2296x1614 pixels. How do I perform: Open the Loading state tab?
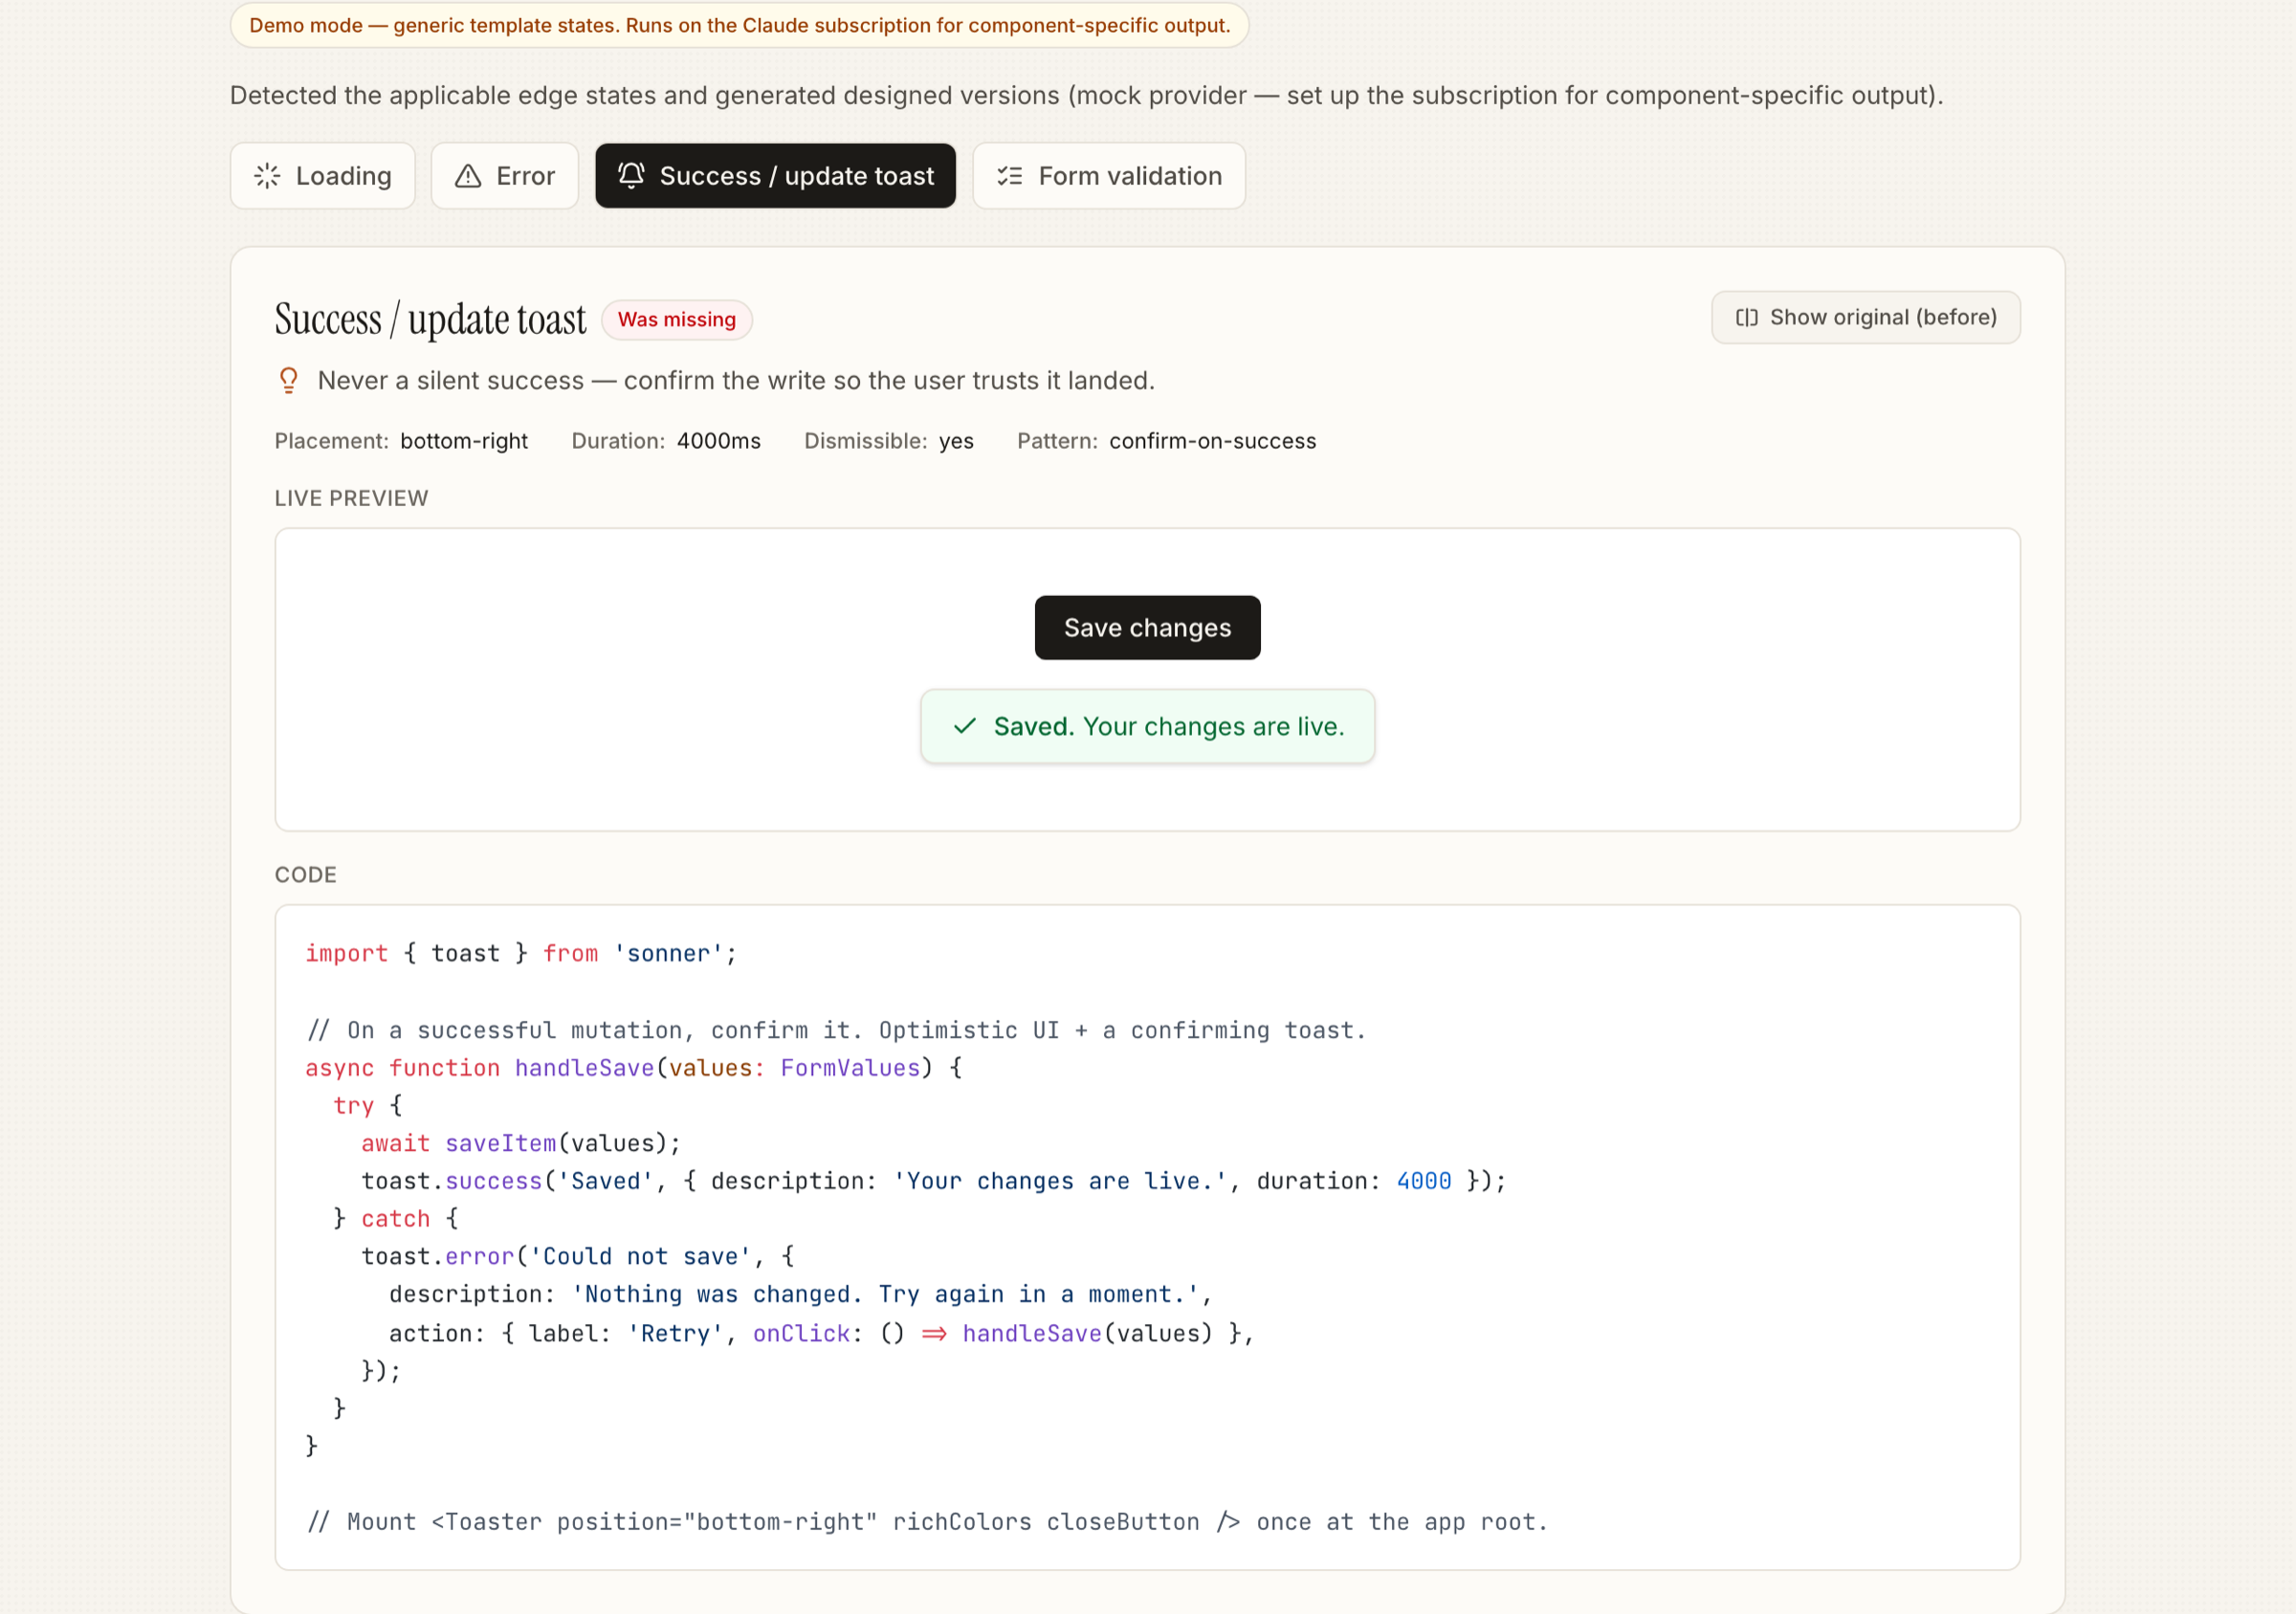click(x=322, y=176)
